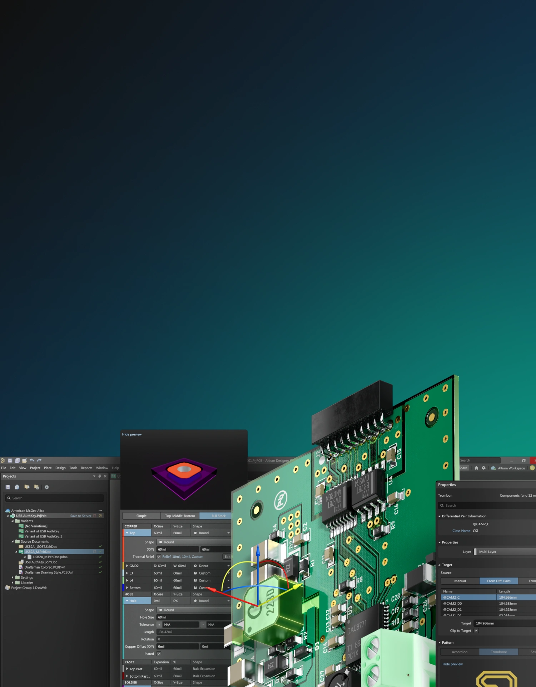Click the thermal relief link Relief, 10mil, 10mil, Custom
536x687 pixels.
click(x=183, y=557)
